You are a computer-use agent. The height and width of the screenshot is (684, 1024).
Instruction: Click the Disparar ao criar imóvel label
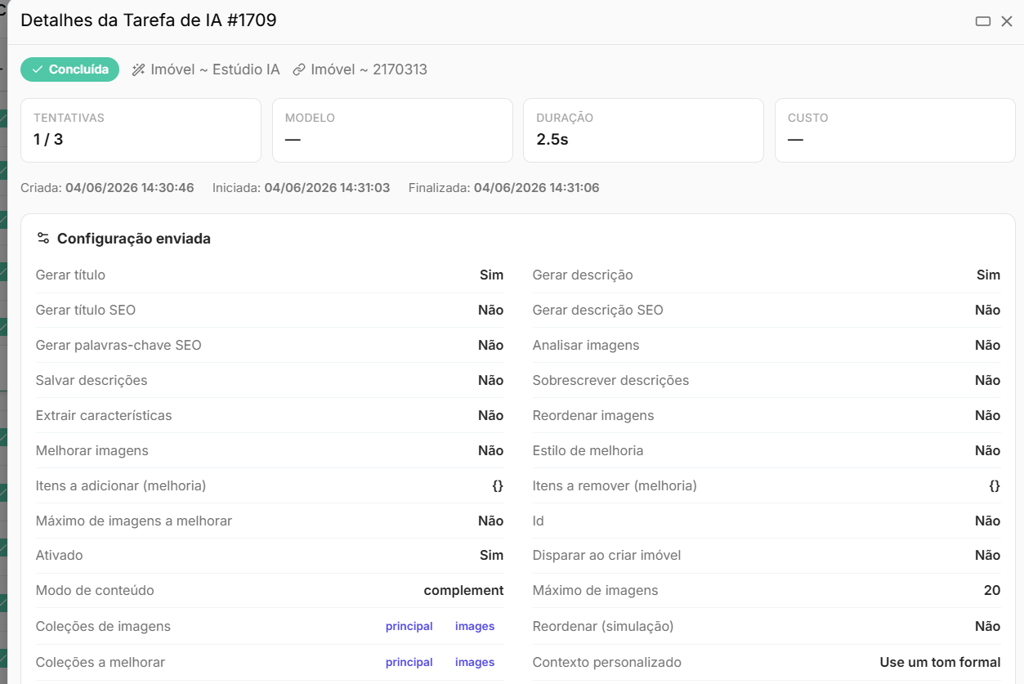(606, 556)
